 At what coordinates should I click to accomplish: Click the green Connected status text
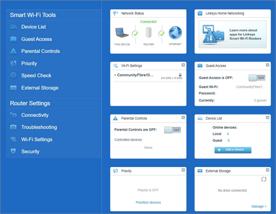pyautogui.click(x=148, y=22)
